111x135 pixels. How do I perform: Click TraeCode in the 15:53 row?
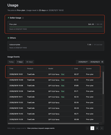(x=31, y=103)
